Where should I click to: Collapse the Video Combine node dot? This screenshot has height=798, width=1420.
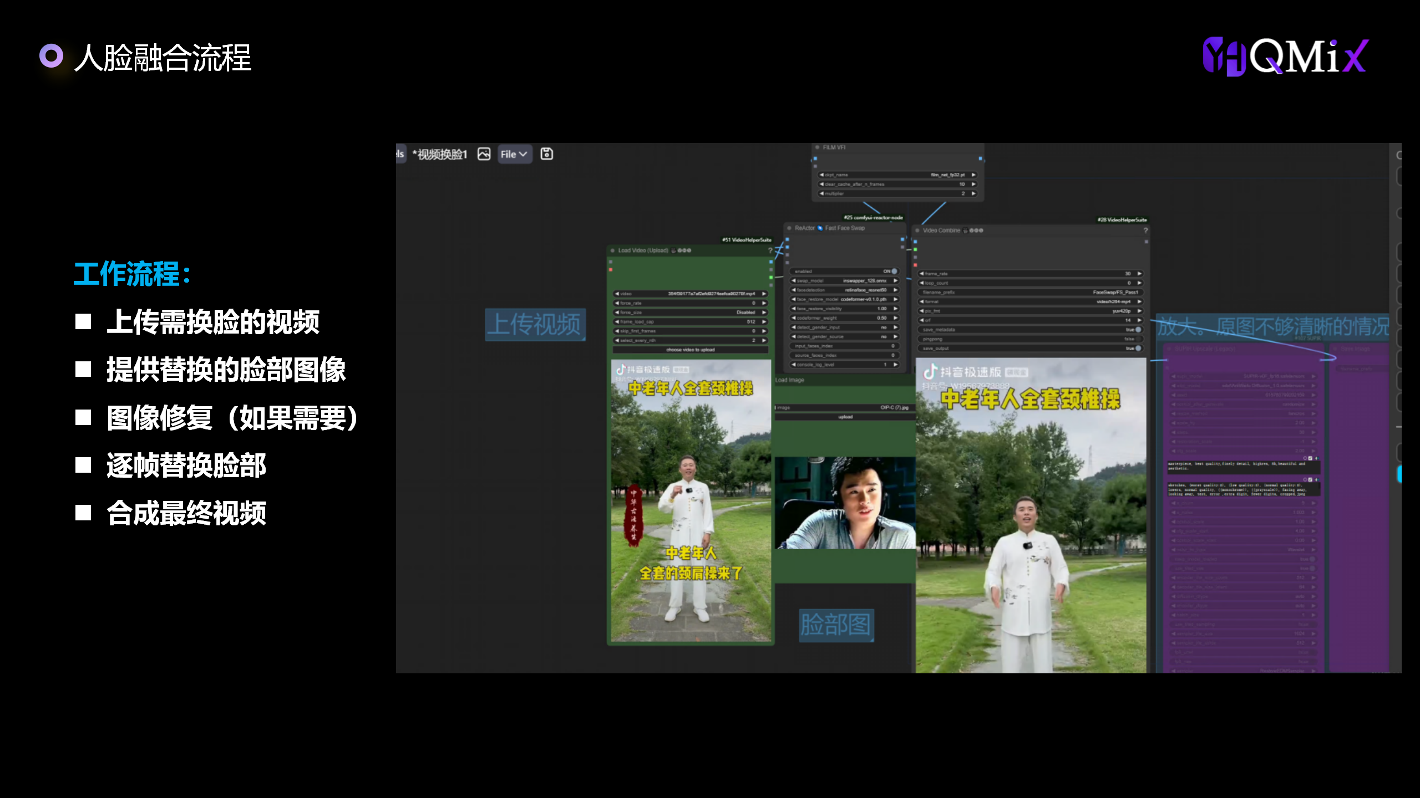coord(917,231)
